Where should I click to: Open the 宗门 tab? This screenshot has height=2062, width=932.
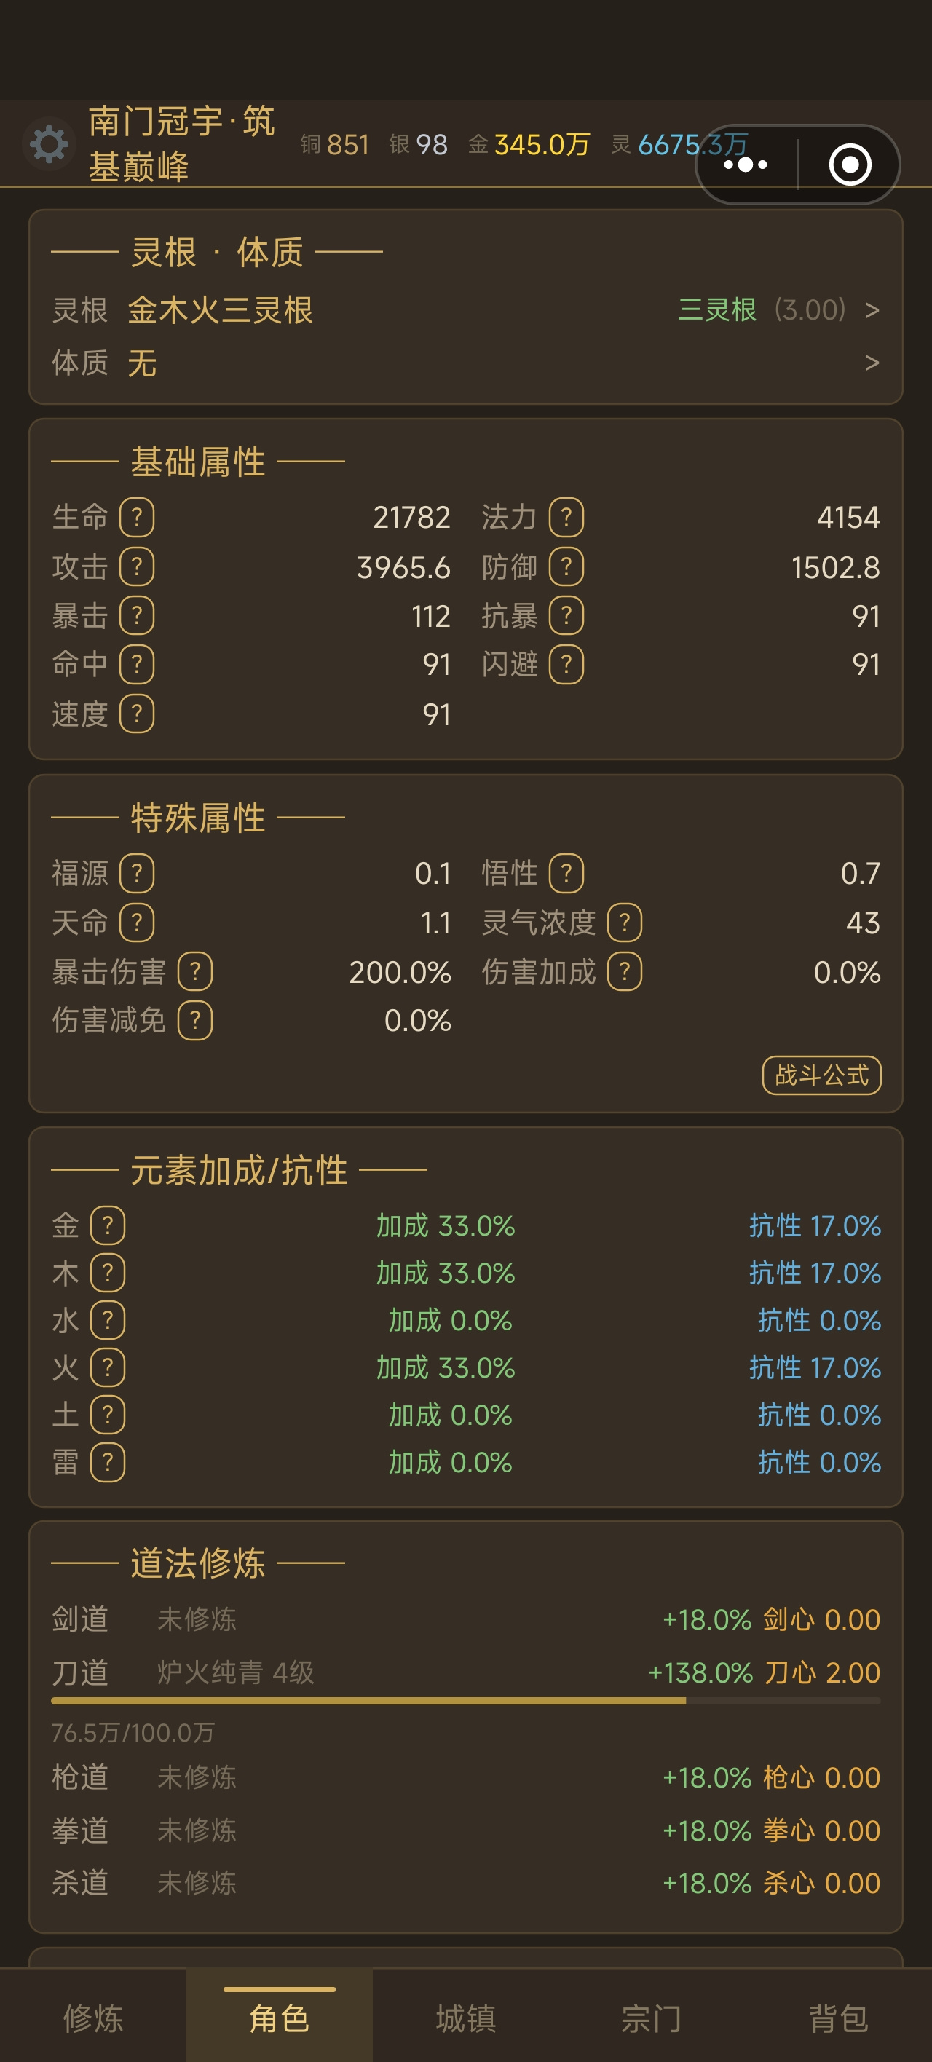click(x=652, y=2017)
